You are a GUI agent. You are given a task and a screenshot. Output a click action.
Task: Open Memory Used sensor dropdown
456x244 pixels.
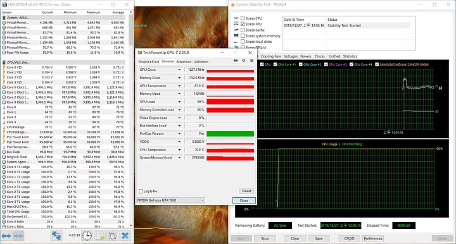(179, 94)
